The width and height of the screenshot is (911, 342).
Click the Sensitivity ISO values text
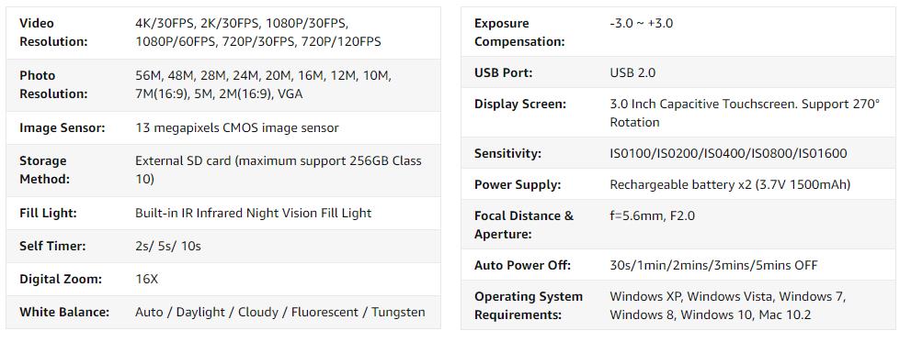point(728,154)
